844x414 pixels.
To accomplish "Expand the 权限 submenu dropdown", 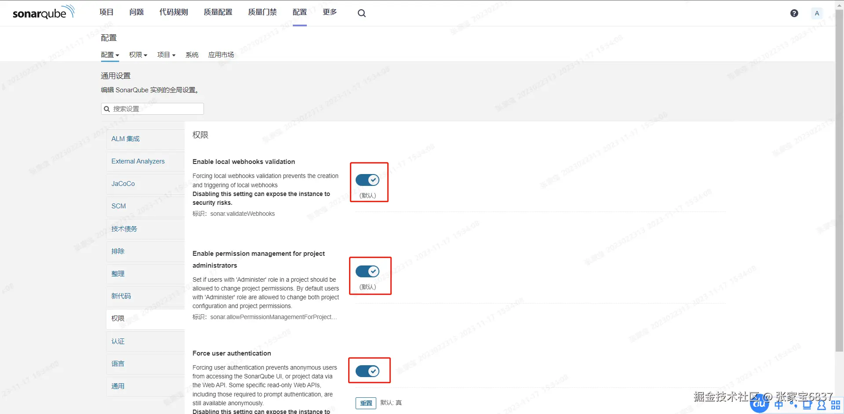I will click(138, 55).
